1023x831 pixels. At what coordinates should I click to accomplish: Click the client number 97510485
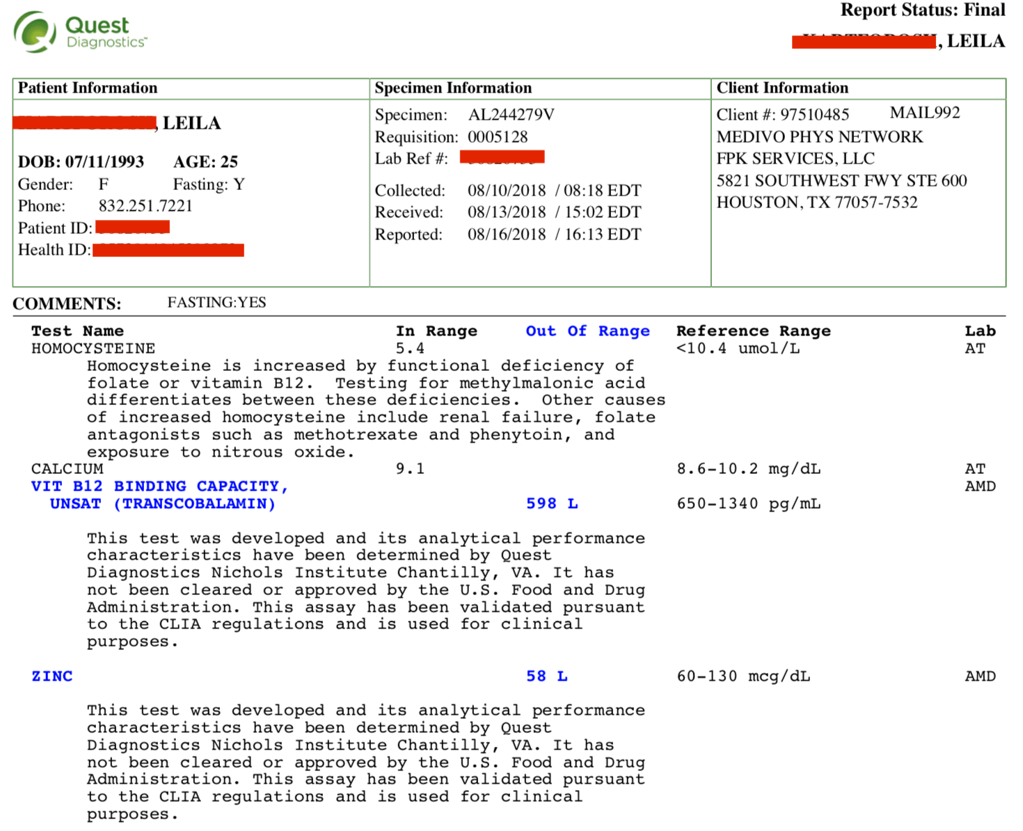[815, 115]
